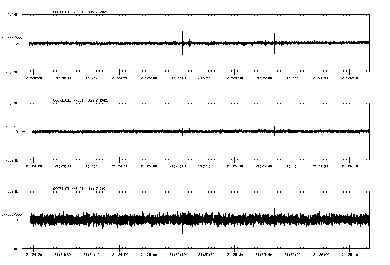Click the largest HNE spike near 21:25:12
The width and height of the screenshot is (390, 265).
[183, 43]
